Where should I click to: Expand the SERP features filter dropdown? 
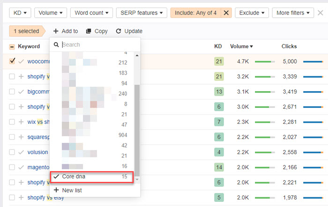[x=141, y=13]
